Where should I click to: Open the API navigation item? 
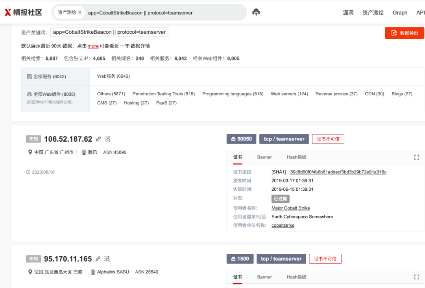coord(420,13)
